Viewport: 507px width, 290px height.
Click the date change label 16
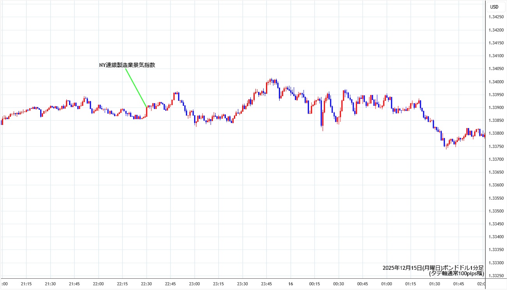click(290, 284)
